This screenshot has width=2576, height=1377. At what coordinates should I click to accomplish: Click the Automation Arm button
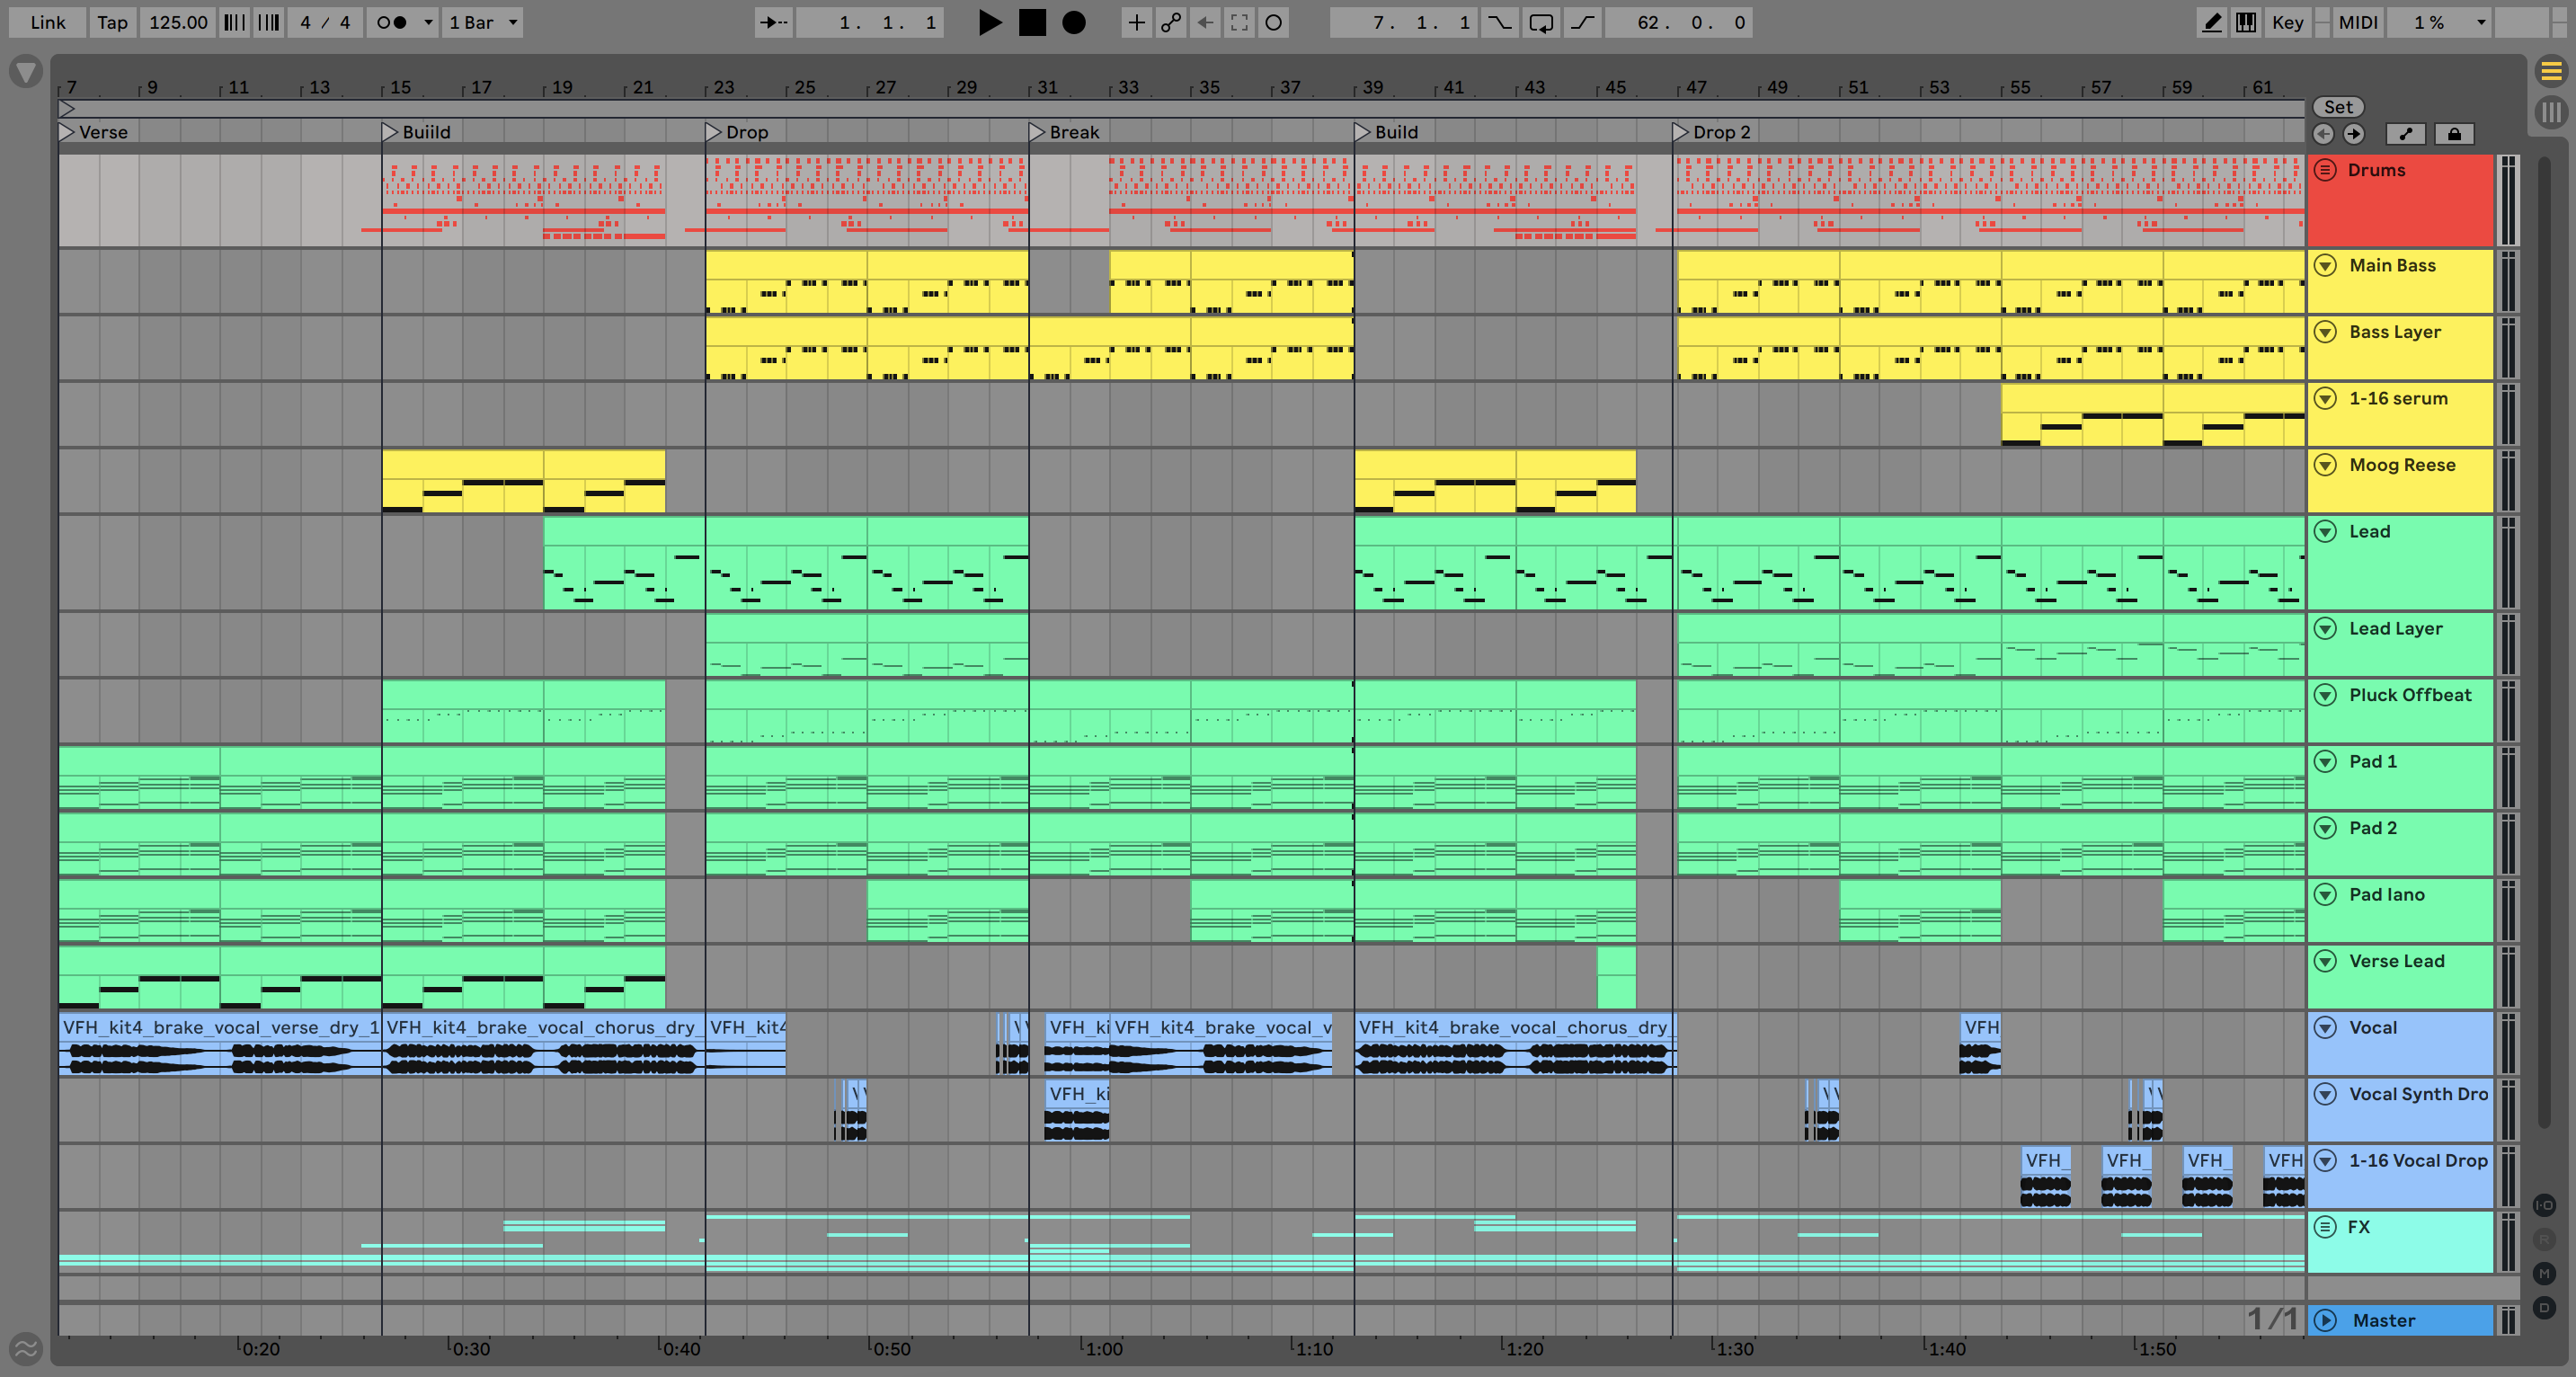tap(1171, 22)
